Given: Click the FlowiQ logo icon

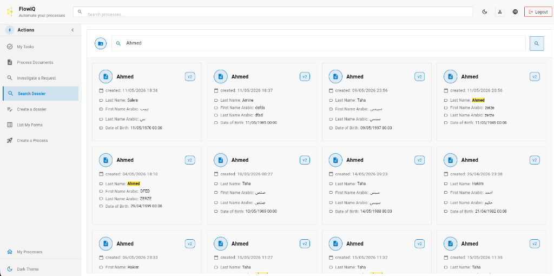Looking at the screenshot, I should pyautogui.click(x=10, y=12).
